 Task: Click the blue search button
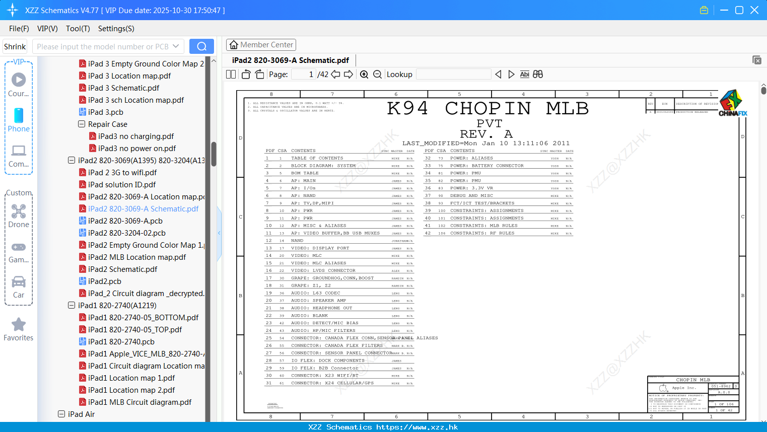(x=201, y=46)
